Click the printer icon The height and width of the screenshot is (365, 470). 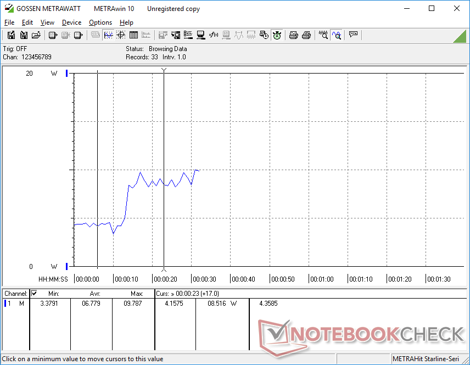[306, 35]
